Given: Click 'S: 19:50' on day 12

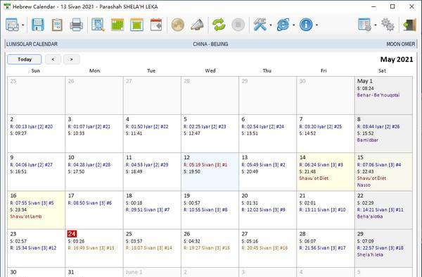Looking at the screenshot, I should point(191,171).
